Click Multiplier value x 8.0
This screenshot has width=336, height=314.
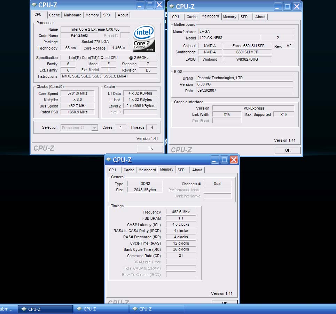78,99
